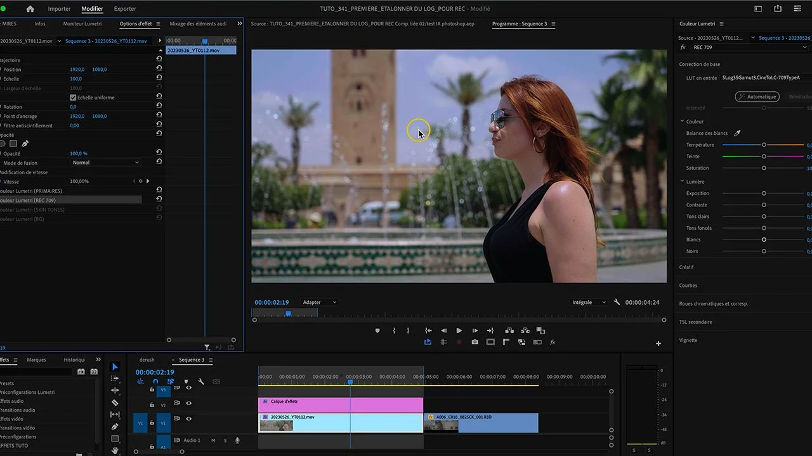This screenshot has height=456, width=812.
Task: Solo the Audio 1 track
Action: pos(225,440)
